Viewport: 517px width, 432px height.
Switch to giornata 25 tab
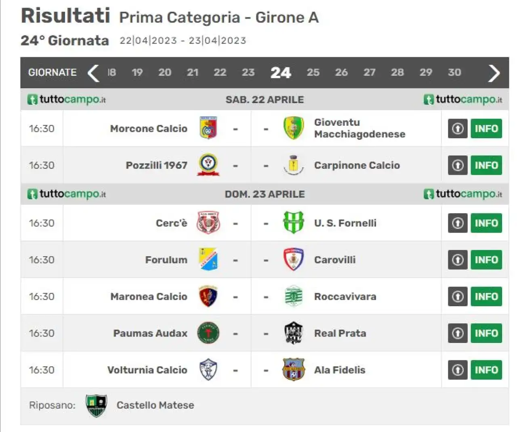(x=313, y=73)
